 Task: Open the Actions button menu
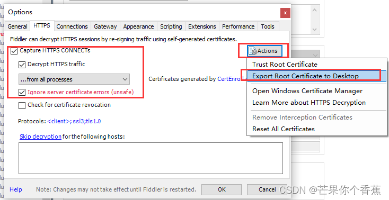click(x=264, y=51)
